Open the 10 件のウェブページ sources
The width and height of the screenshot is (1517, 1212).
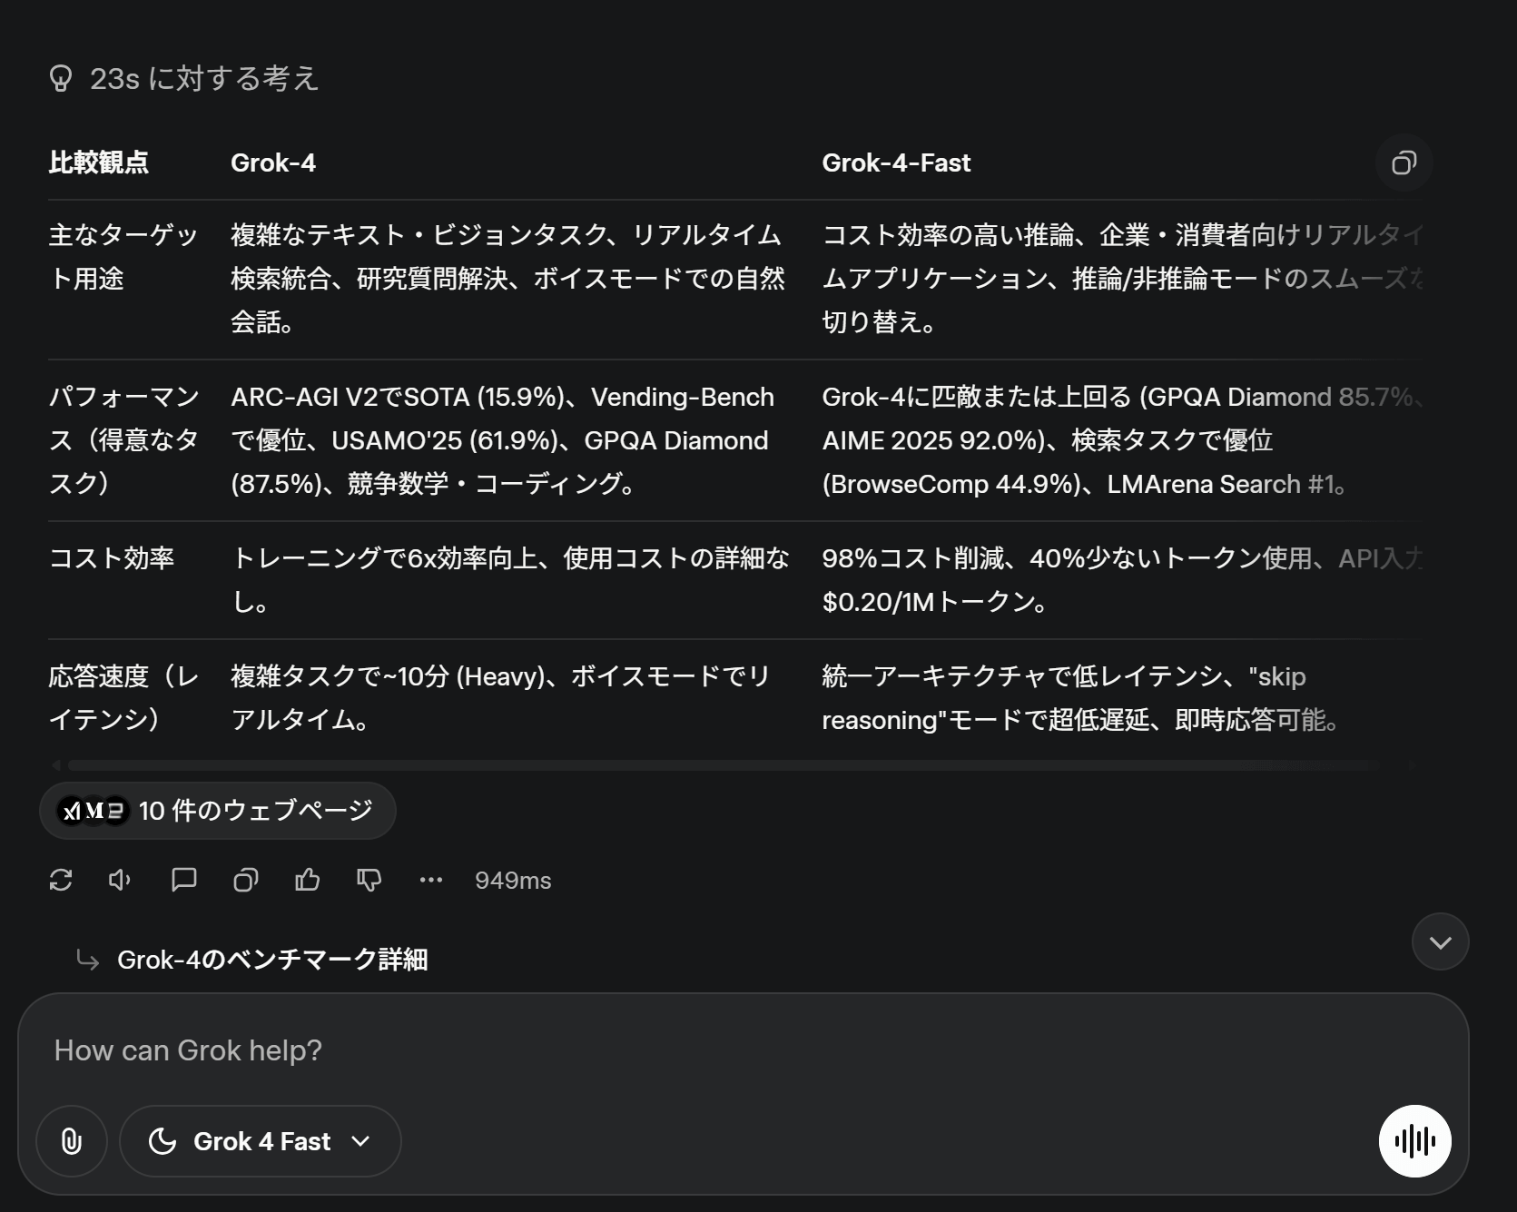point(218,811)
